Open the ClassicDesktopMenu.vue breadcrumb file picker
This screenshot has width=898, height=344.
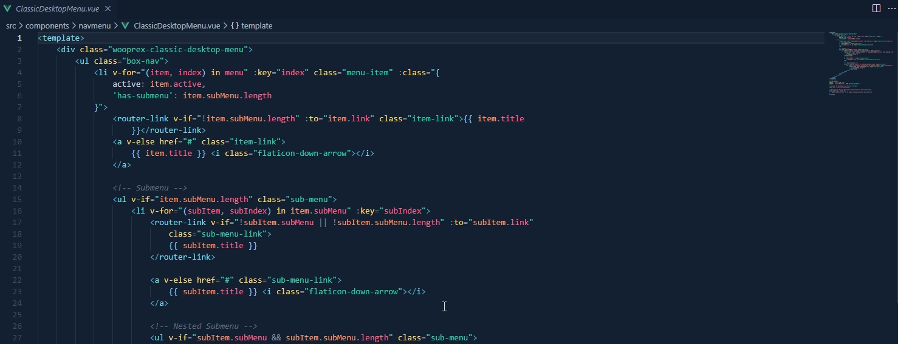(177, 25)
